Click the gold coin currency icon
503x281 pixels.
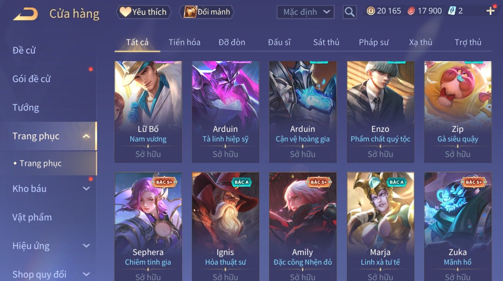pyautogui.click(x=371, y=11)
